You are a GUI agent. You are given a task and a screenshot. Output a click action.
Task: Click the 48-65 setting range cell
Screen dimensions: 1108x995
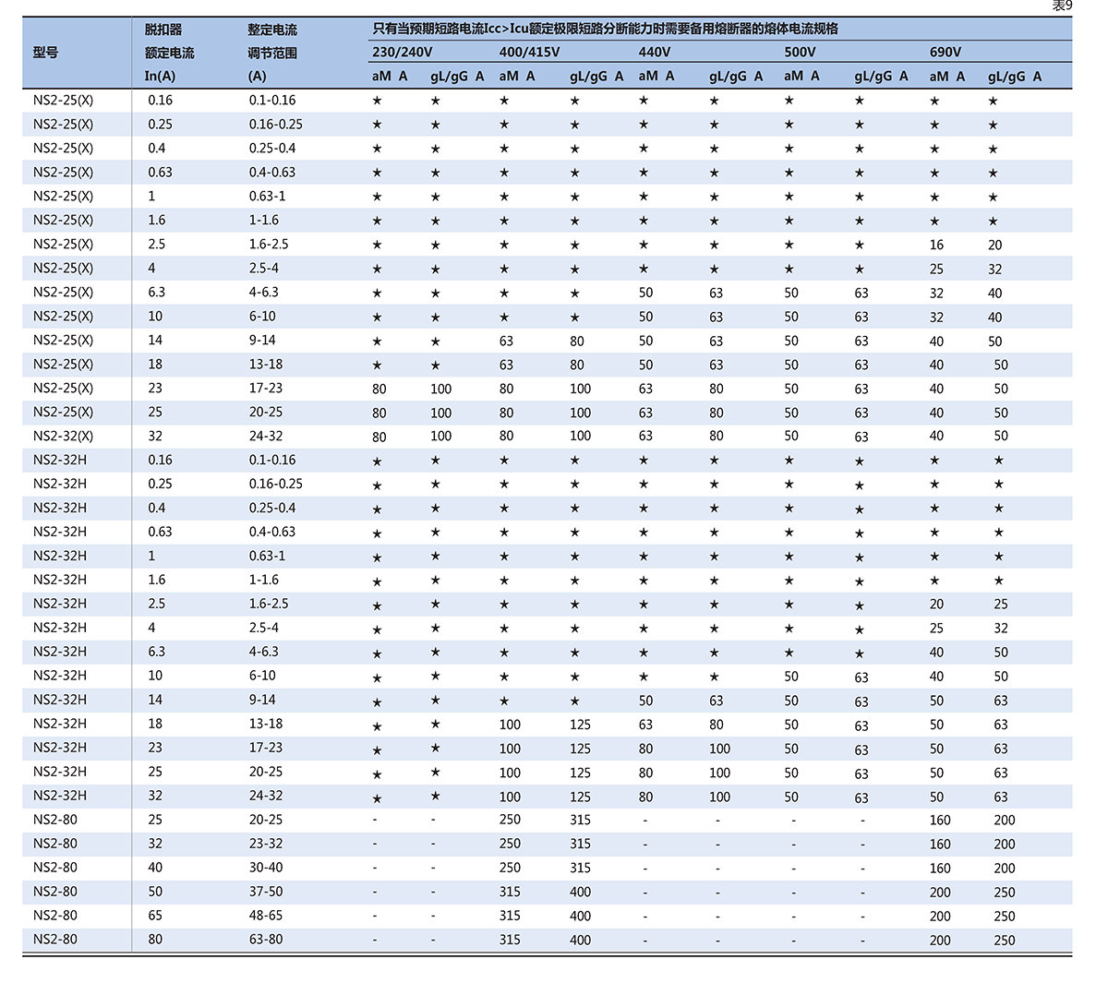coord(266,916)
